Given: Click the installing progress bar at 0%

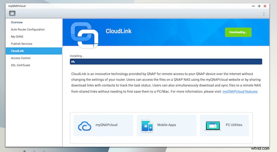Looking at the screenshot, I should click(166, 62).
